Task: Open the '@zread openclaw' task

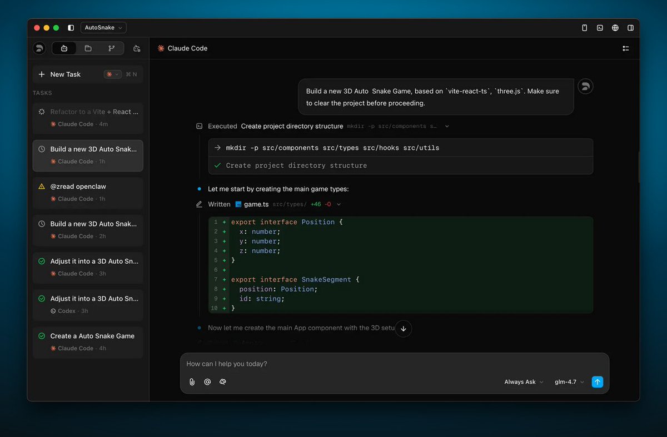Action: tap(88, 193)
